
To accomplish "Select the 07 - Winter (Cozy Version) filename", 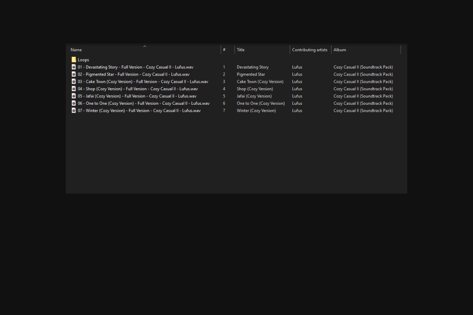I will (139, 111).
